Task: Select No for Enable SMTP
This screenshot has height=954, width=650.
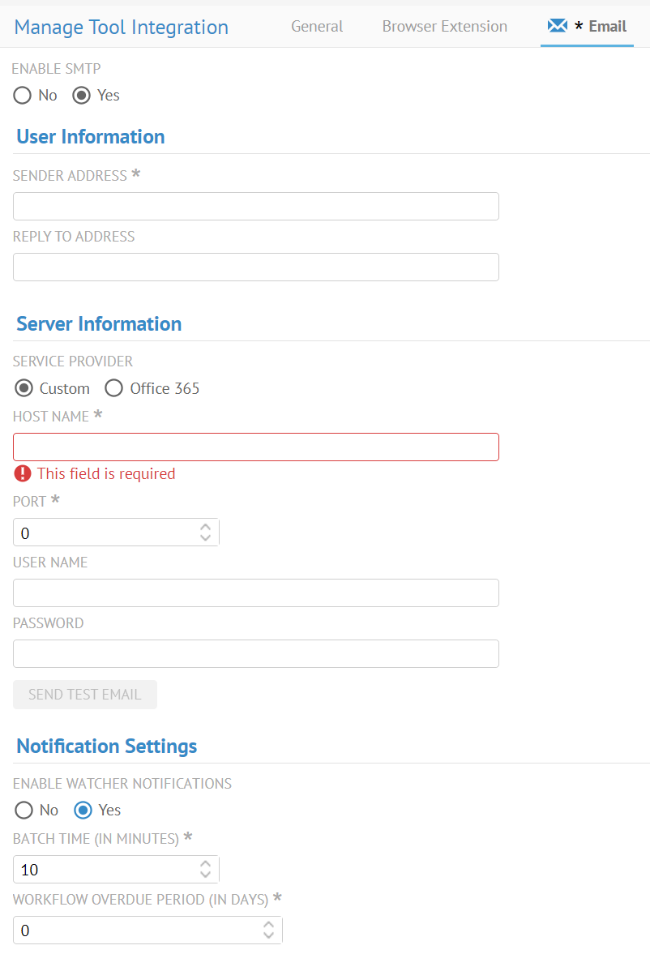Action: [23, 96]
